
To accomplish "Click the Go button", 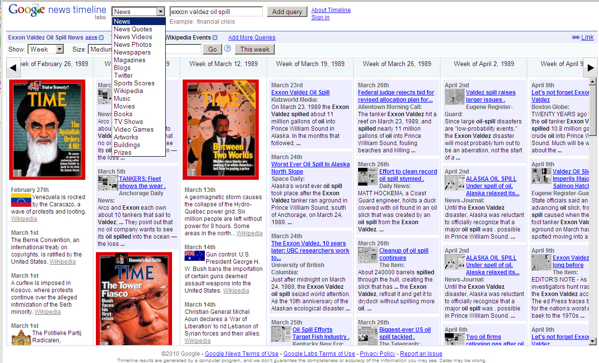I will [213, 49].
